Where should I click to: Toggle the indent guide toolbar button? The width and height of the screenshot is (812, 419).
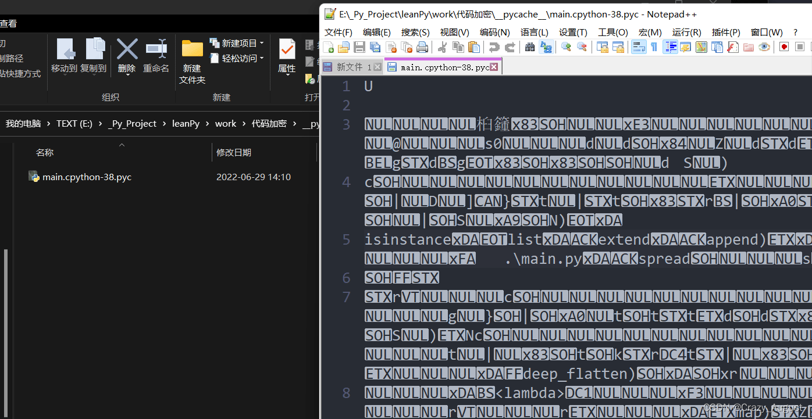pos(670,47)
